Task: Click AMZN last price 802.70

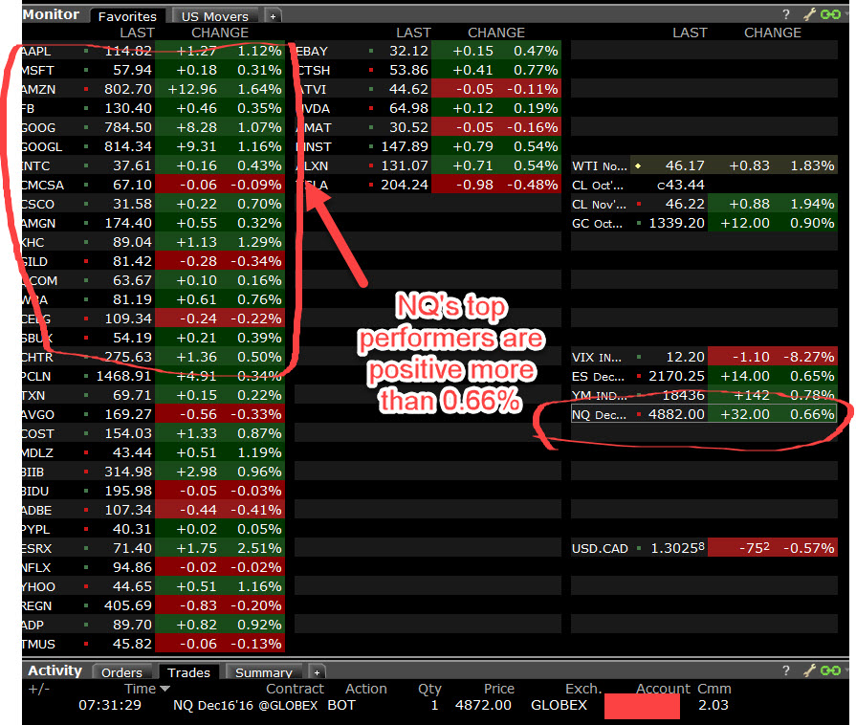Action: pyautogui.click(x=128, y=89)
